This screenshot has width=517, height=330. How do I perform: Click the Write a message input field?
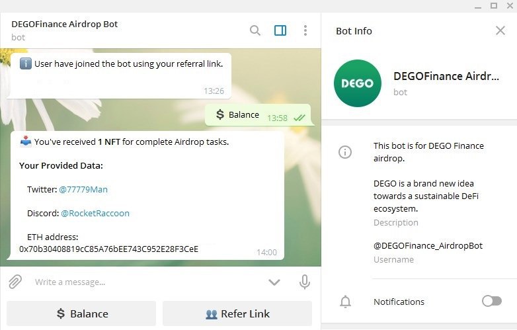(x=147, y=282)
